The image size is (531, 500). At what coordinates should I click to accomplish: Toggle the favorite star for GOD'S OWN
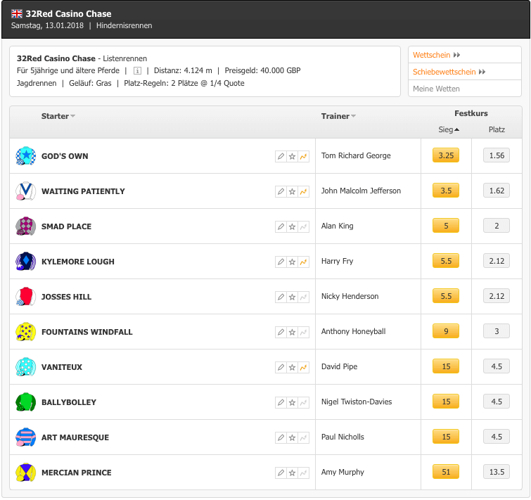pyautogui.click(x=292, y=156)
